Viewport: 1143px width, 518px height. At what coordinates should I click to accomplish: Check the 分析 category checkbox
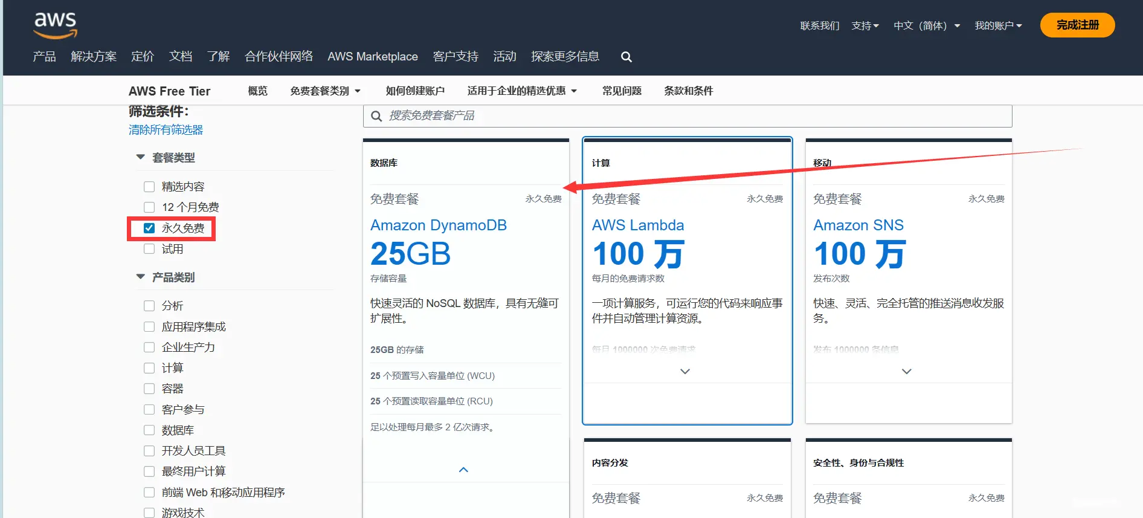click(149, 306)
